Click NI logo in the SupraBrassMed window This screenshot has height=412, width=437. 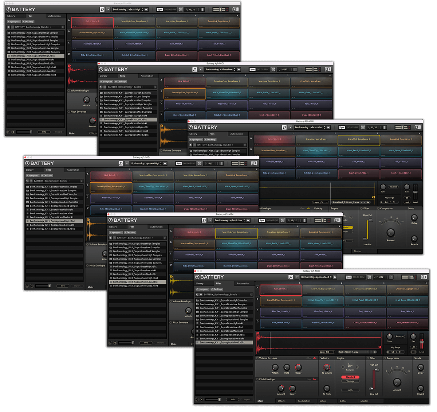(418, 127)
